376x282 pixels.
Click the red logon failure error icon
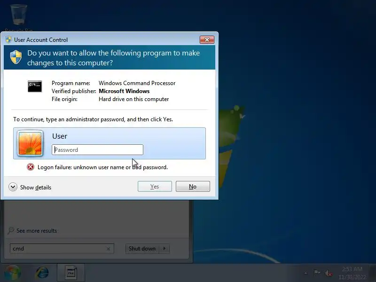(31, 167)
